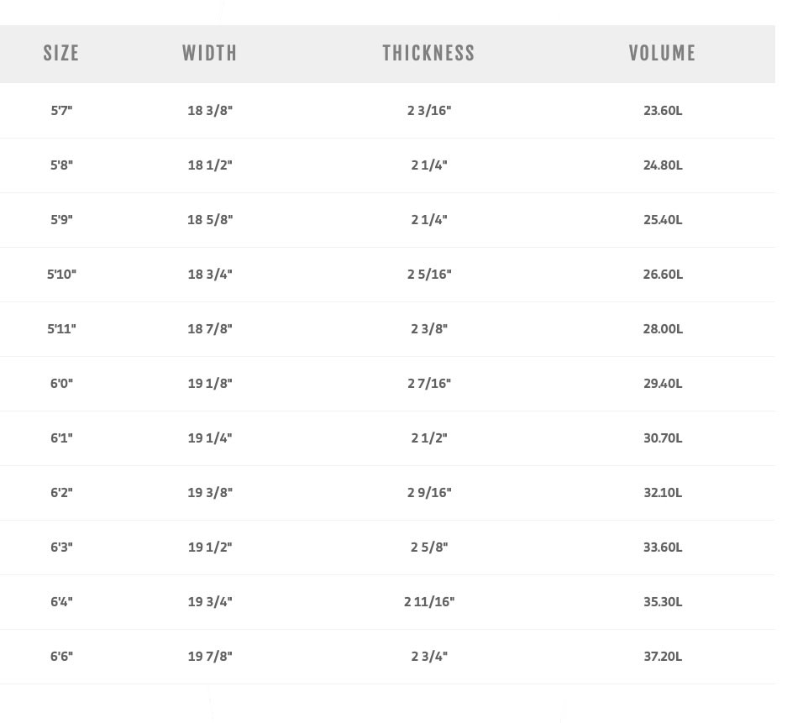Click the THICKNESS column header
Viewport: 803px width, 723px height.
point(429,53)
